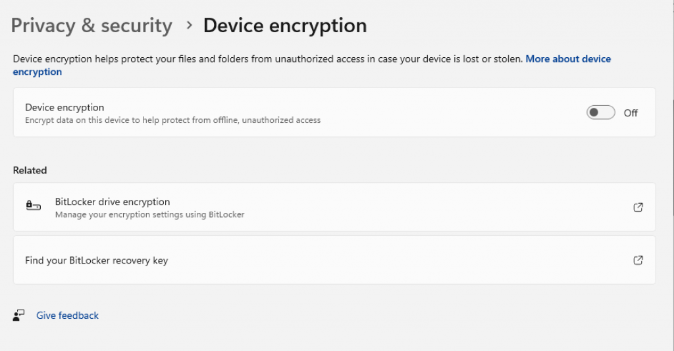Click the BitLocker drive key icon
Image resolution: width=674 pixels, height=351 pixels.
pyautogui.click(x=33, y=206)
